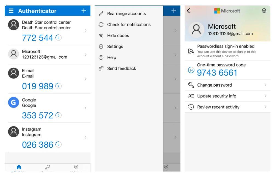Viewport: 277px width, 177px height.
Task: Click the timer circle next to code 353 572
Action: tap(58, 115)
